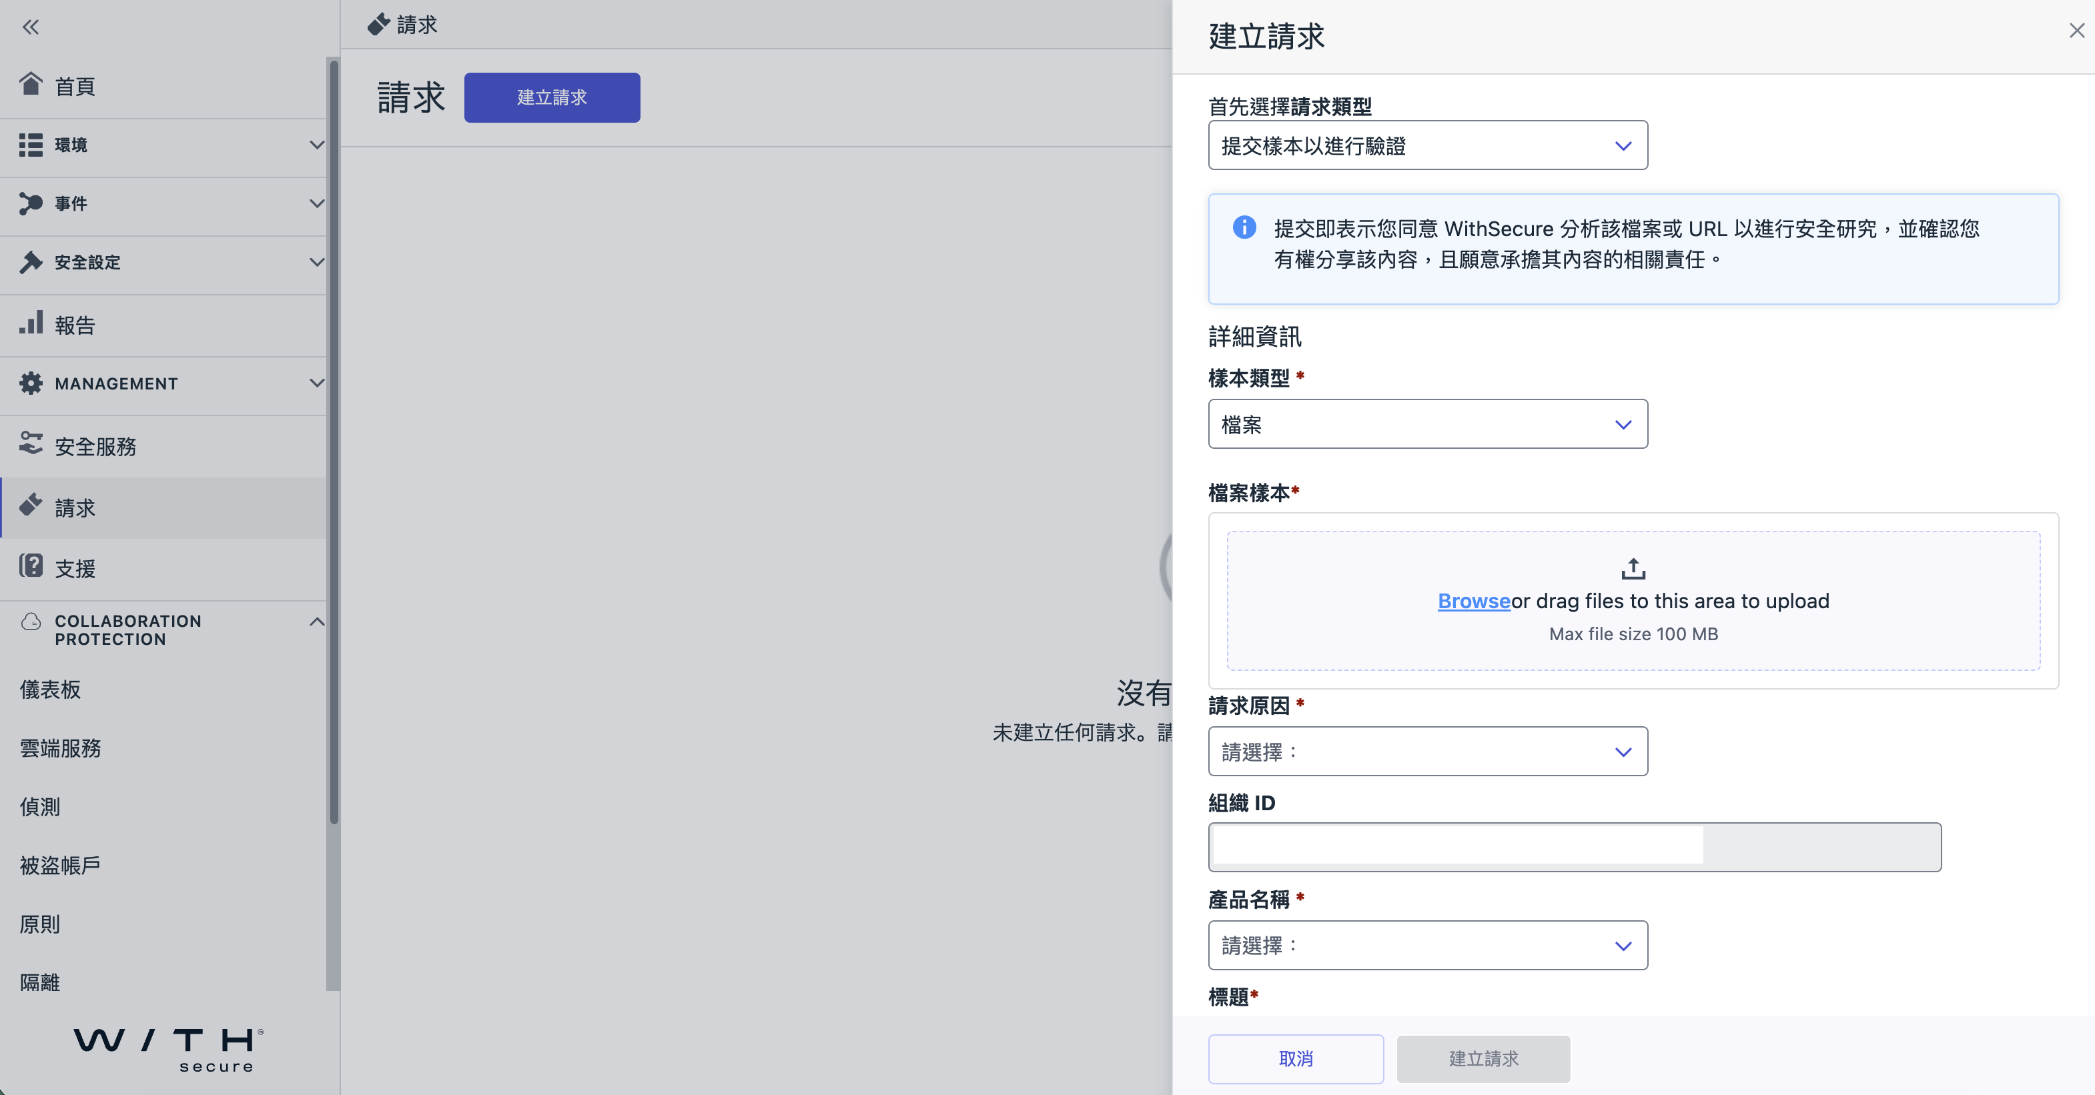The width and height of the screenshot is (2095, 1095).
Task: Open 原則 in sidebar
Action: click(x=40, y=924)
